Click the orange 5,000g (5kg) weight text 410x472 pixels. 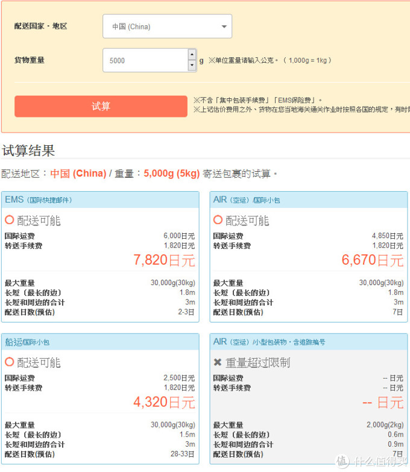pyautogui.click(x=172, y=174)
